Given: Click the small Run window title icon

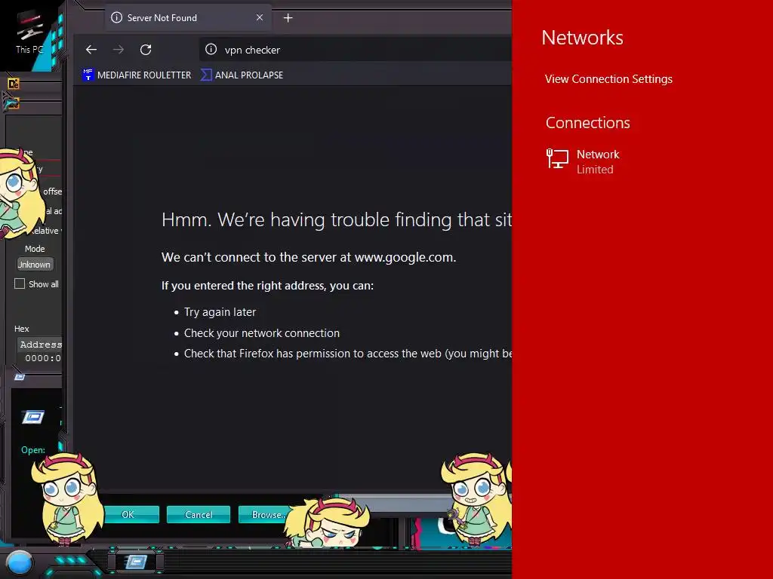Looking at the screenshot, I should [x=20, y=377].
